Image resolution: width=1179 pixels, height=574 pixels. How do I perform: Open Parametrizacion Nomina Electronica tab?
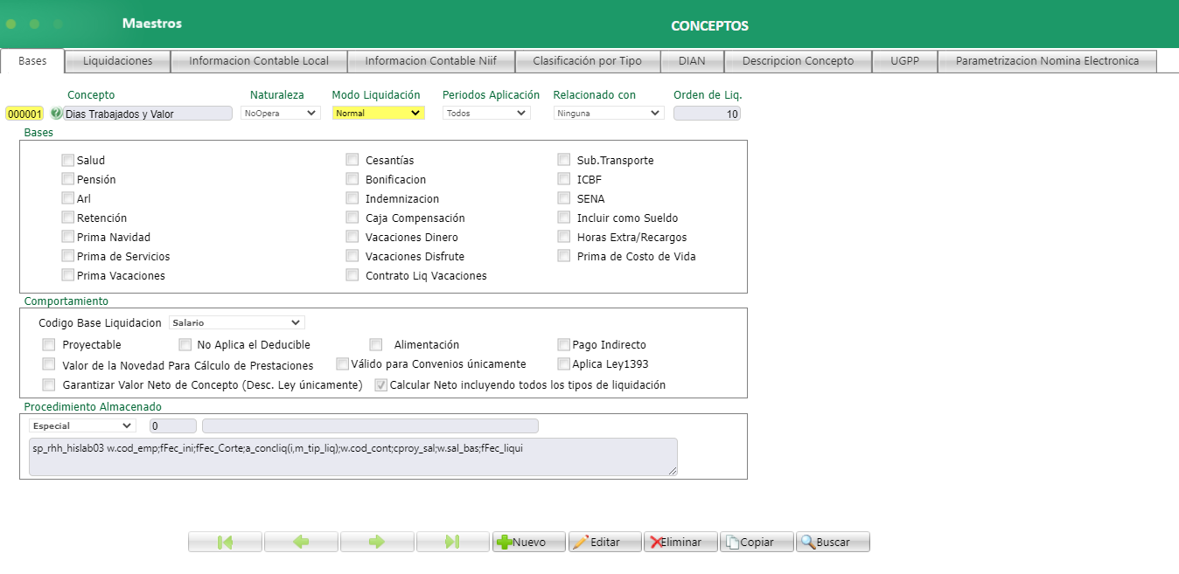(x=1047, y=61)
